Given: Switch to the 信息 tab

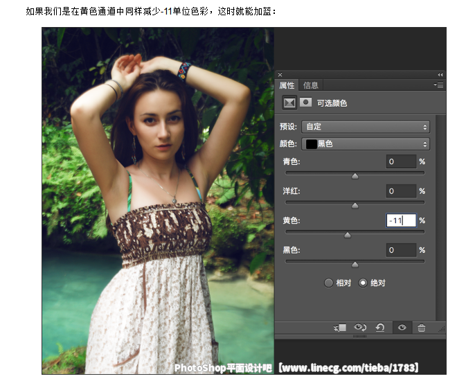Looking at the screenshot, I should pyautogui.click(x=311, y=85).
